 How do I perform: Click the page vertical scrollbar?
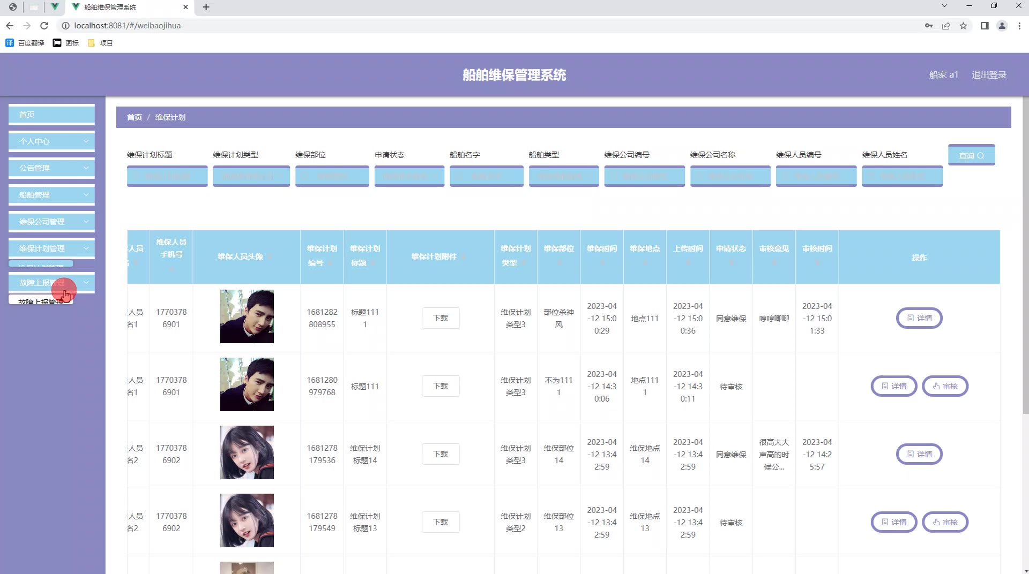1025,255
